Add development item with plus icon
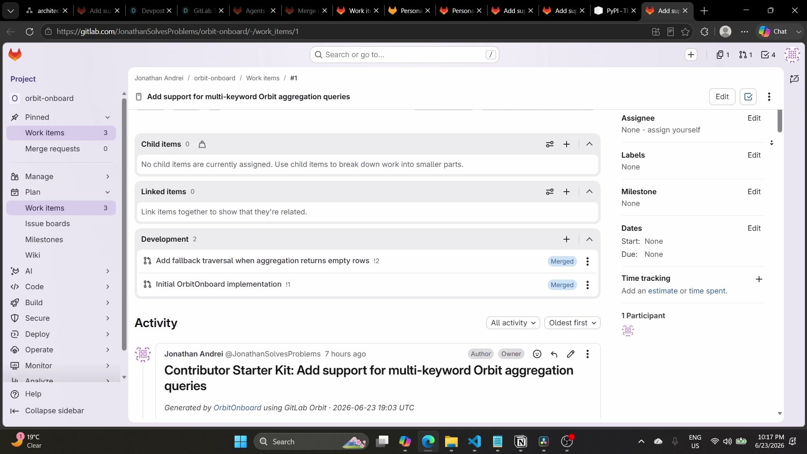 567,239
